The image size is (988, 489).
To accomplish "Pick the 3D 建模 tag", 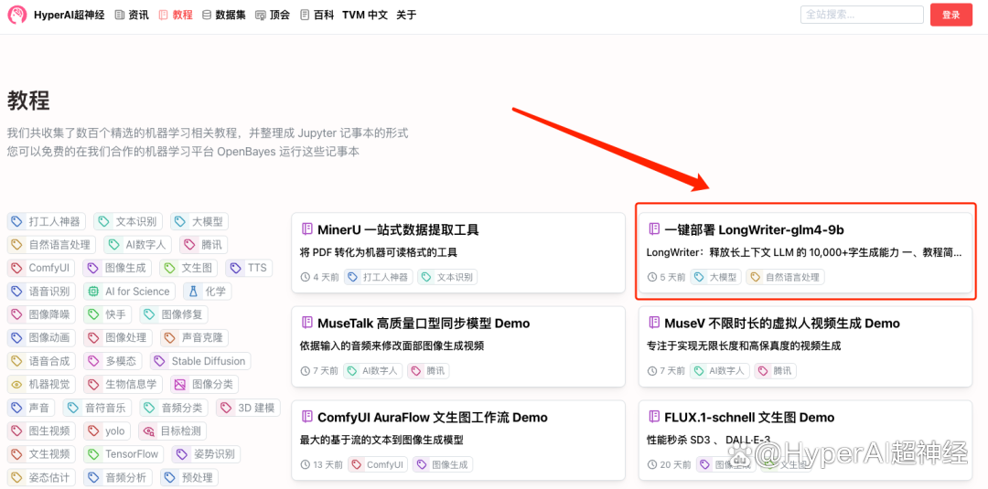I will (248, 408).
